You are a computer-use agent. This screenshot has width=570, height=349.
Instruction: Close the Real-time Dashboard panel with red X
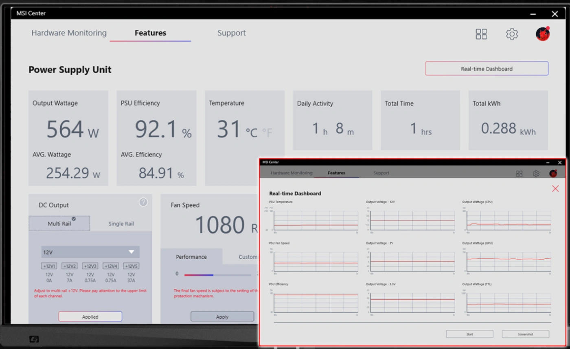(555, 189)
